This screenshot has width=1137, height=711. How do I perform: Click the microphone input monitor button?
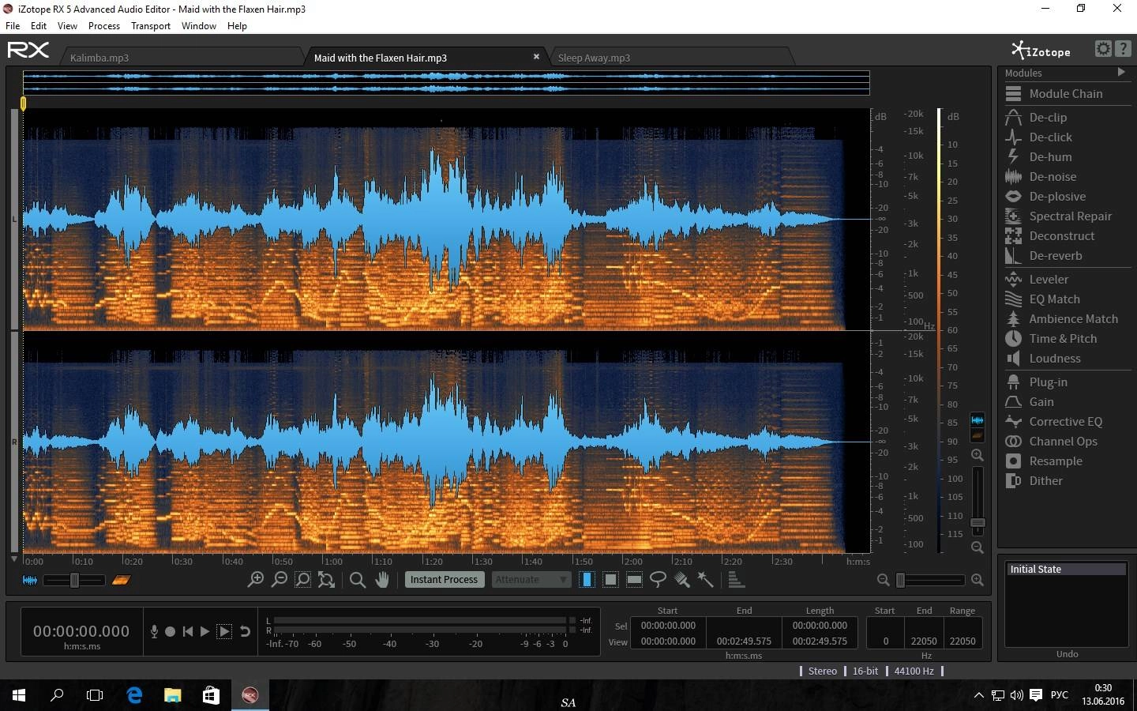point(154,631)
